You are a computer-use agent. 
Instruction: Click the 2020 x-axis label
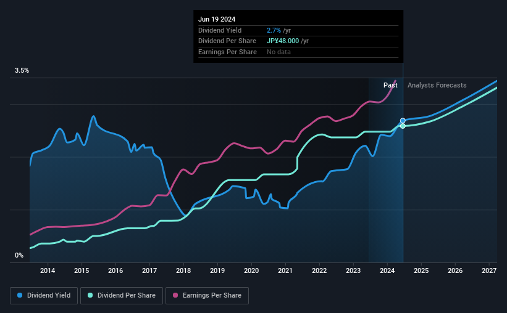coord(251,270)
